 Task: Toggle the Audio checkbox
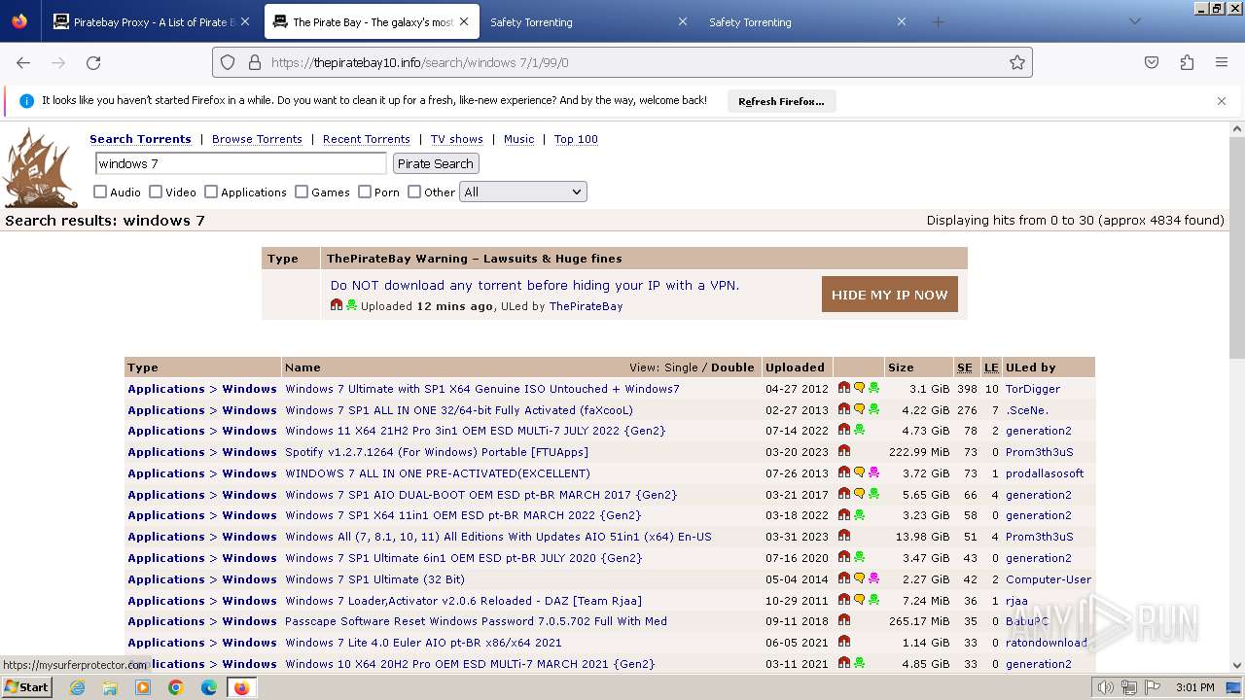pos(100,192)
